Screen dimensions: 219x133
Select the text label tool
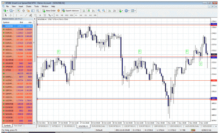(x=45, y=15)
